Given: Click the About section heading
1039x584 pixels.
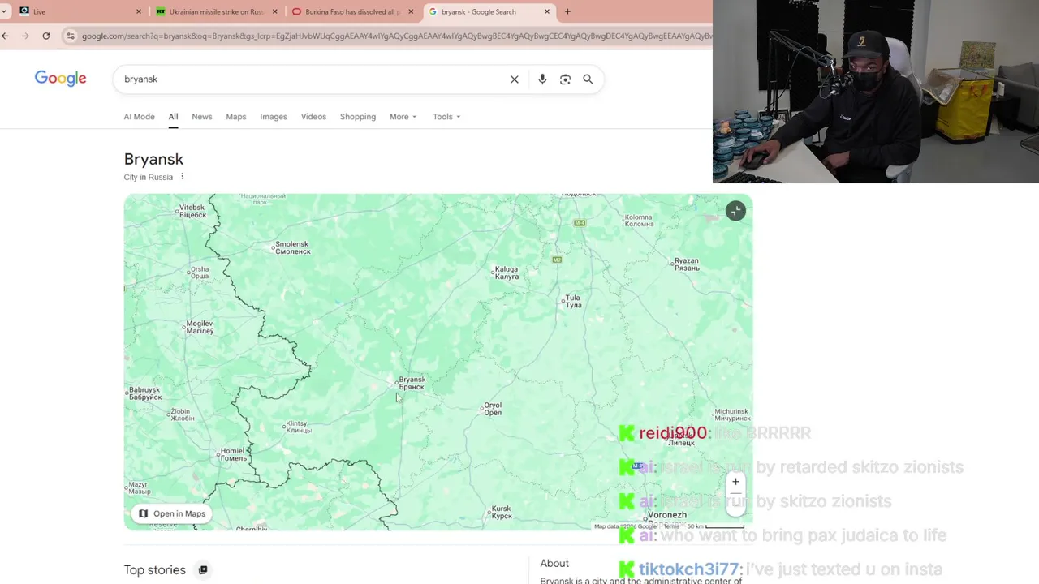Looking at the screenshot, I should 554,563.
